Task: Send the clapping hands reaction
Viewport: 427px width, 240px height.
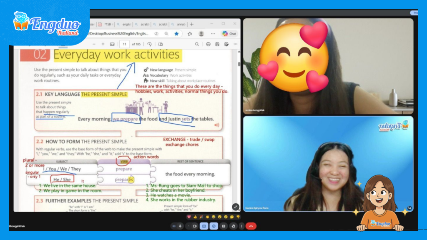Action: click(208, 217)
